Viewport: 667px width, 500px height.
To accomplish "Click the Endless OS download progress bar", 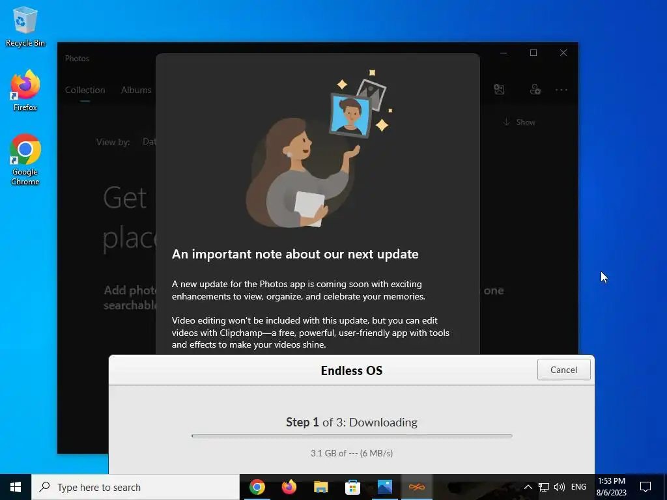I will (352, 436).
